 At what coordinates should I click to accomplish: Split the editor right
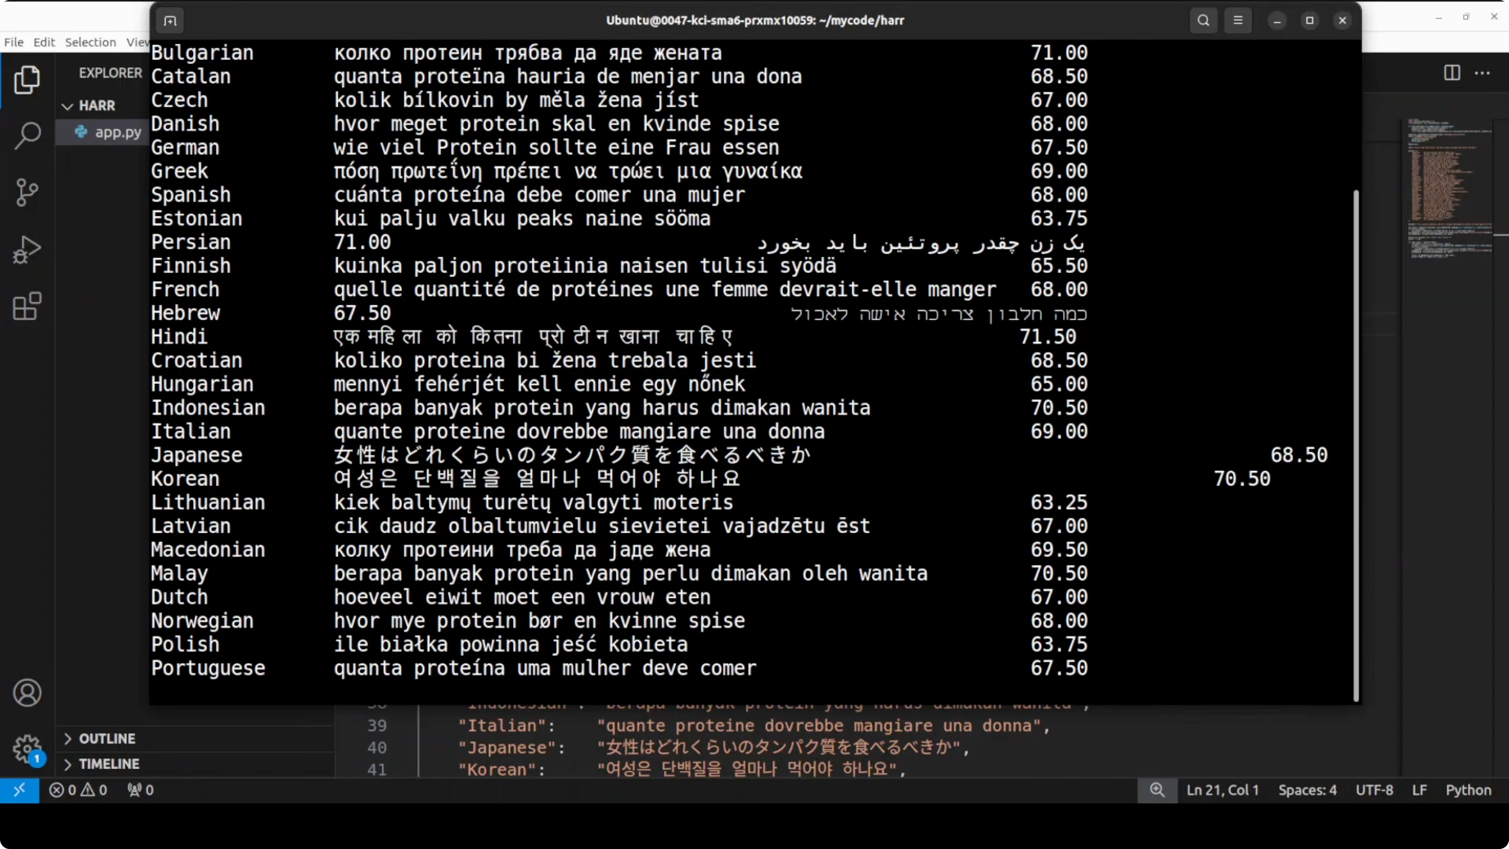[1452, 73]
